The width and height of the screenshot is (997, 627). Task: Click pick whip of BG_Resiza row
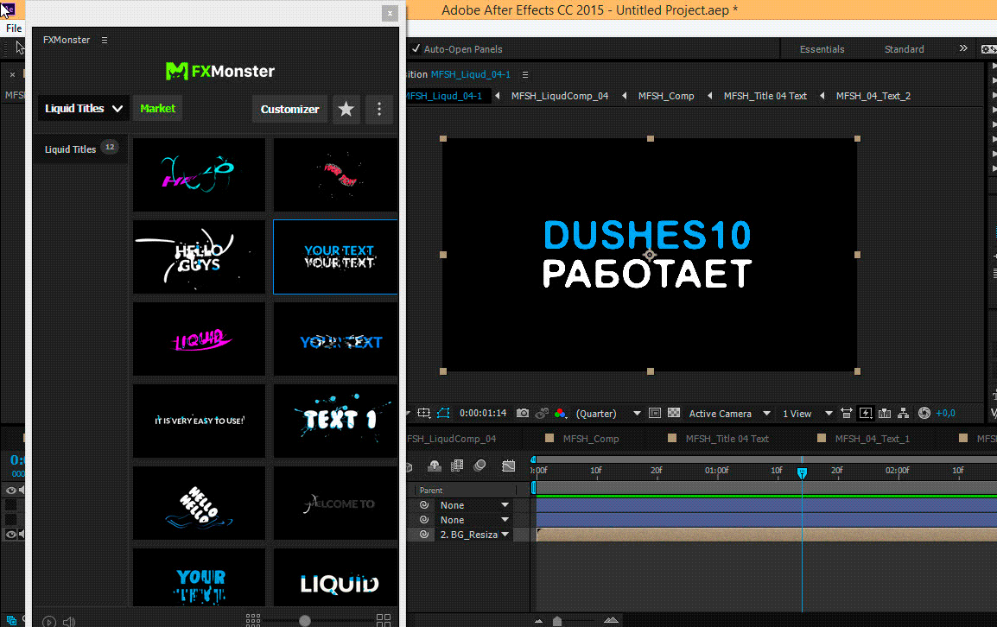(424, 534)
